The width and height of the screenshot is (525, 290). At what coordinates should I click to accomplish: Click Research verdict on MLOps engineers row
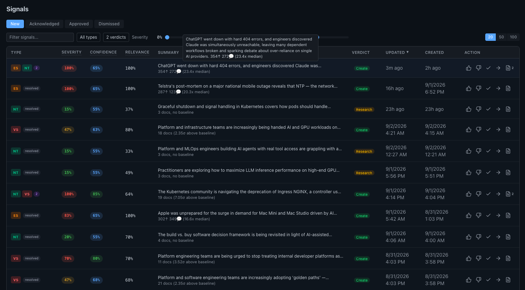pyautogui.click(x=364, y=151)
